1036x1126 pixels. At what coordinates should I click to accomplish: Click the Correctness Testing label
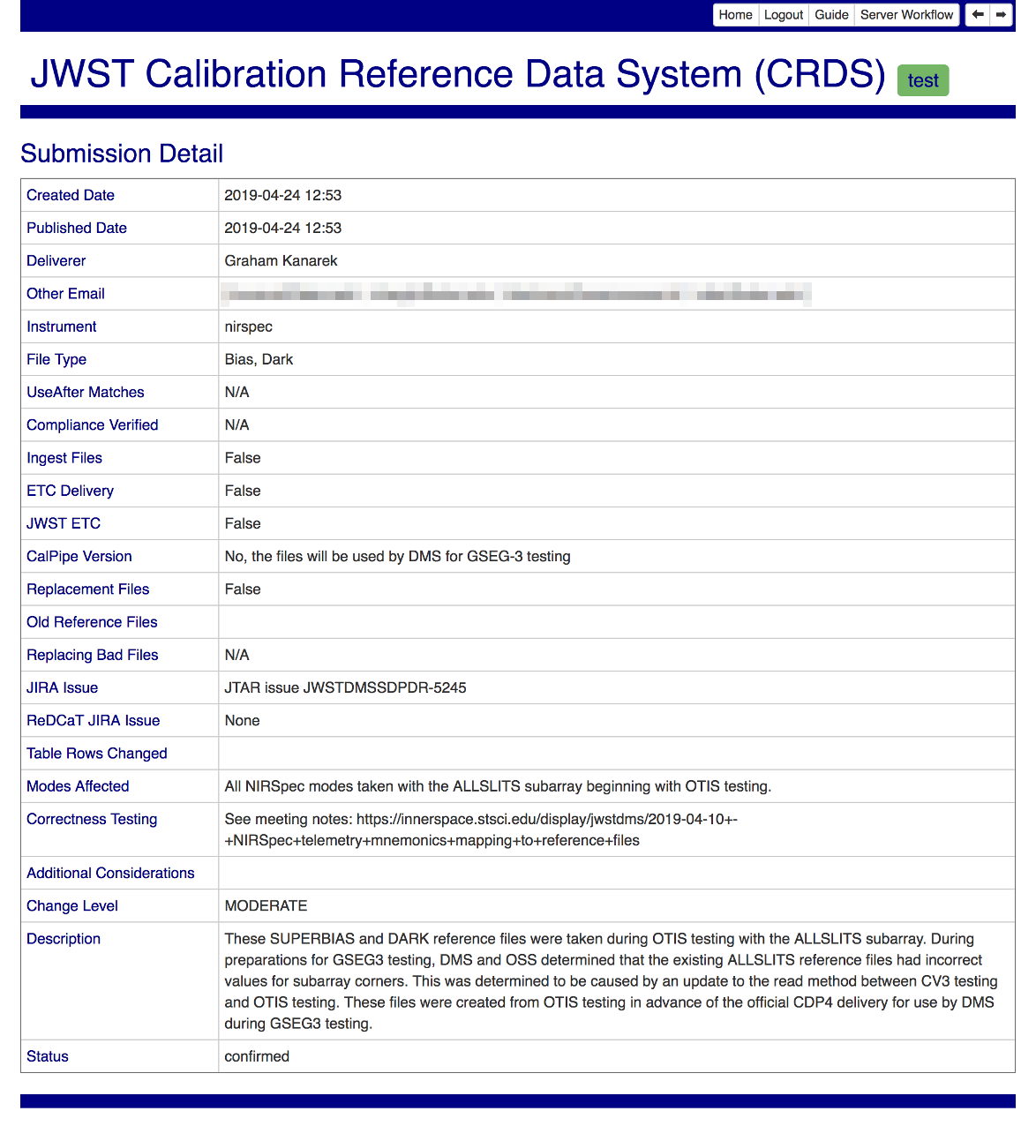tap(92, 819)
